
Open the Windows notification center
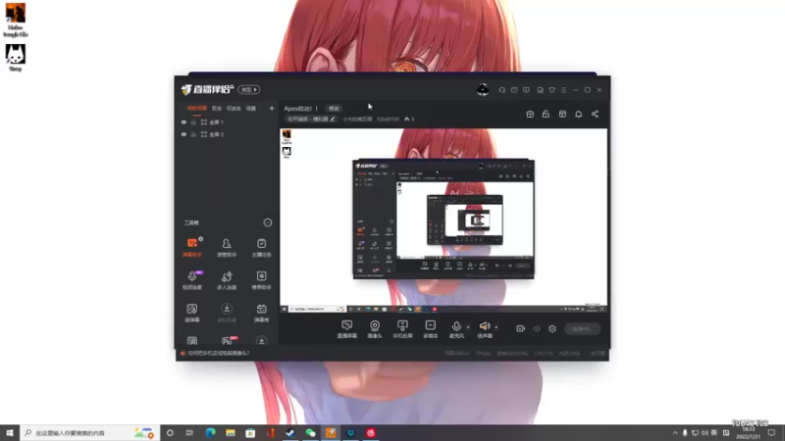coord(771,432)
